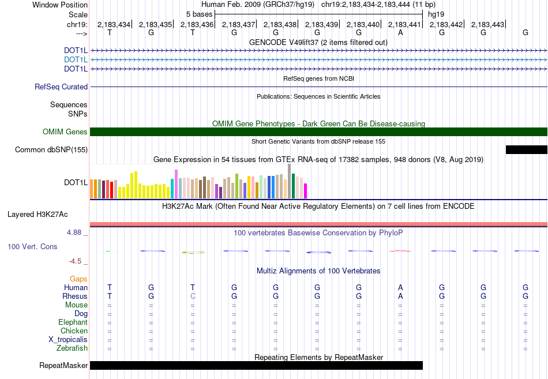Screen dimensions: 548x379
Task: Click the first orange GTEx expression bar
Action: (x=92, y=189)
